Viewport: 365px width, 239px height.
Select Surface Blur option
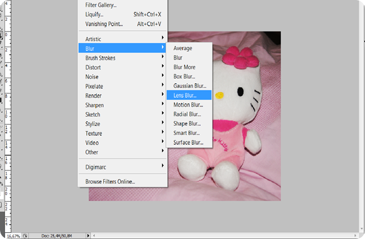pos(189,142)
